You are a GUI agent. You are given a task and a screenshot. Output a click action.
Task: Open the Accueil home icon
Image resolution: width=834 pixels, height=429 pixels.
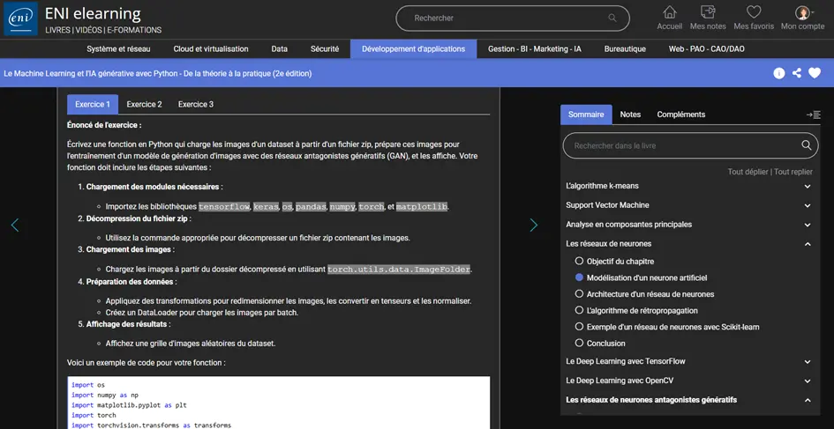(670, 12)
